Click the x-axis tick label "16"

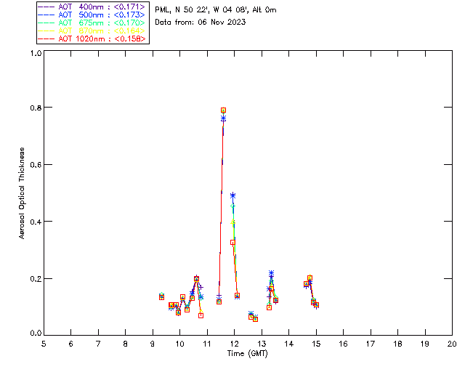(x=344, y=344)
